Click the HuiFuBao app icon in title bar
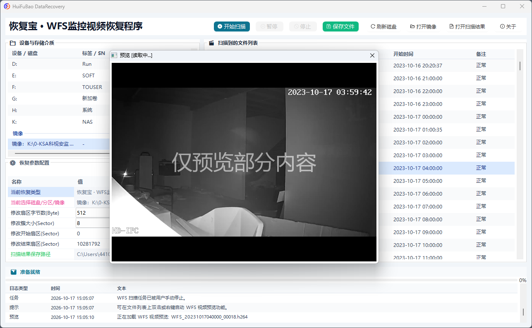This screenshot has width=532, height=328. [7, 6]
